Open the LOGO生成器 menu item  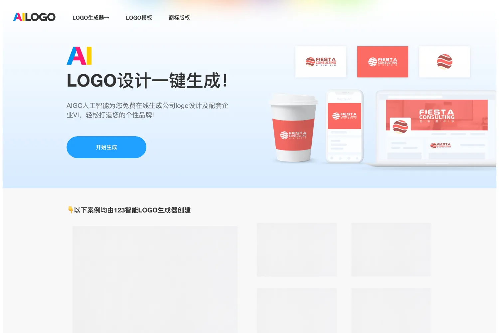click(91, 18)
